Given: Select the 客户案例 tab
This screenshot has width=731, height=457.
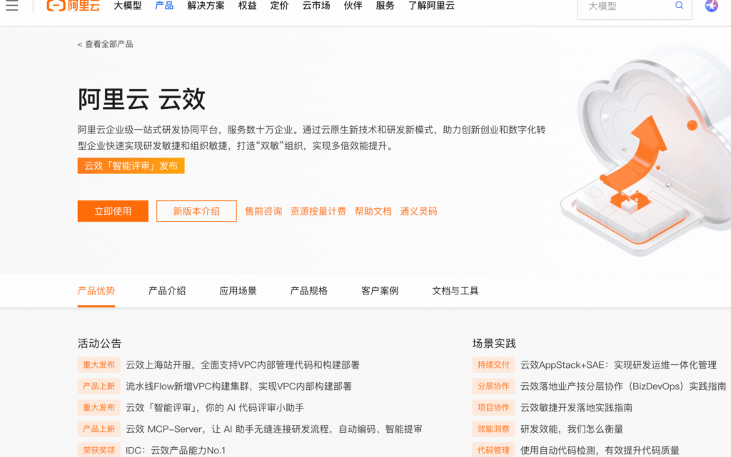Looking at the screenshot, I should tap(380, 291).
